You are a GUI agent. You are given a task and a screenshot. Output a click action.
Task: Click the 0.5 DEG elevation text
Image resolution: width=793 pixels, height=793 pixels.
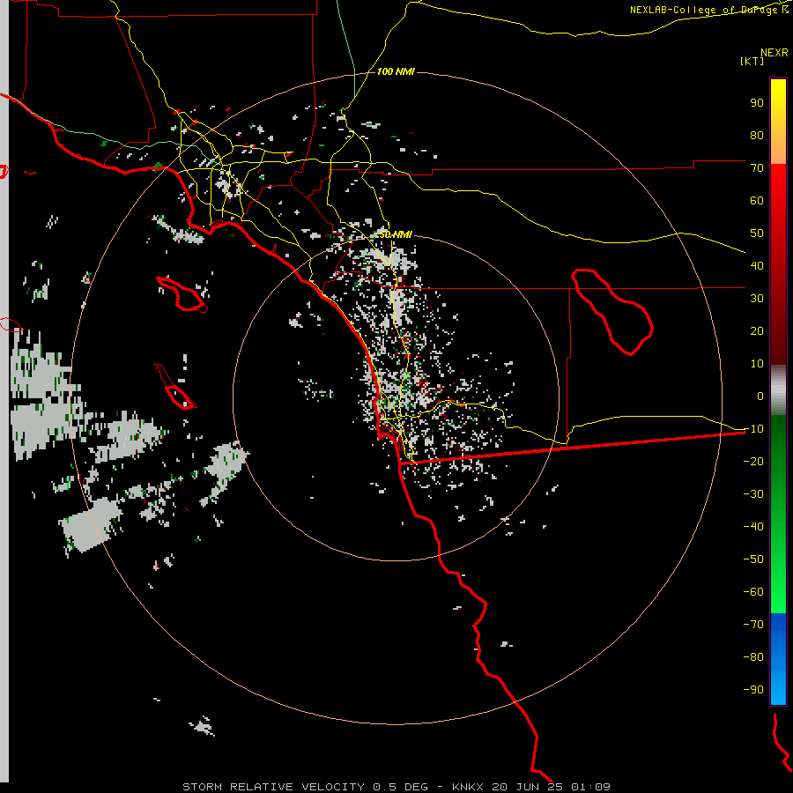(x=400, y=787)
